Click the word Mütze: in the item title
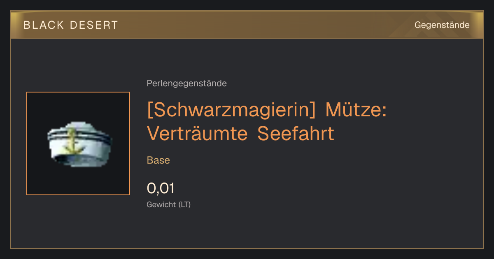This screenshot has width=494, height=259. [356, 110]
